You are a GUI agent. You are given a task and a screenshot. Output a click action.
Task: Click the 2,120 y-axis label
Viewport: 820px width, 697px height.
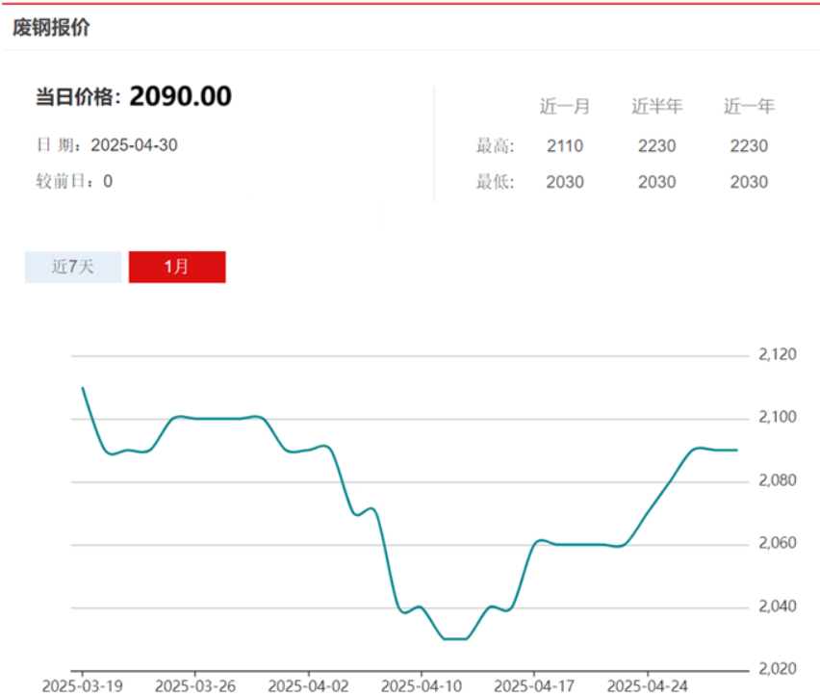coord(778,355)
